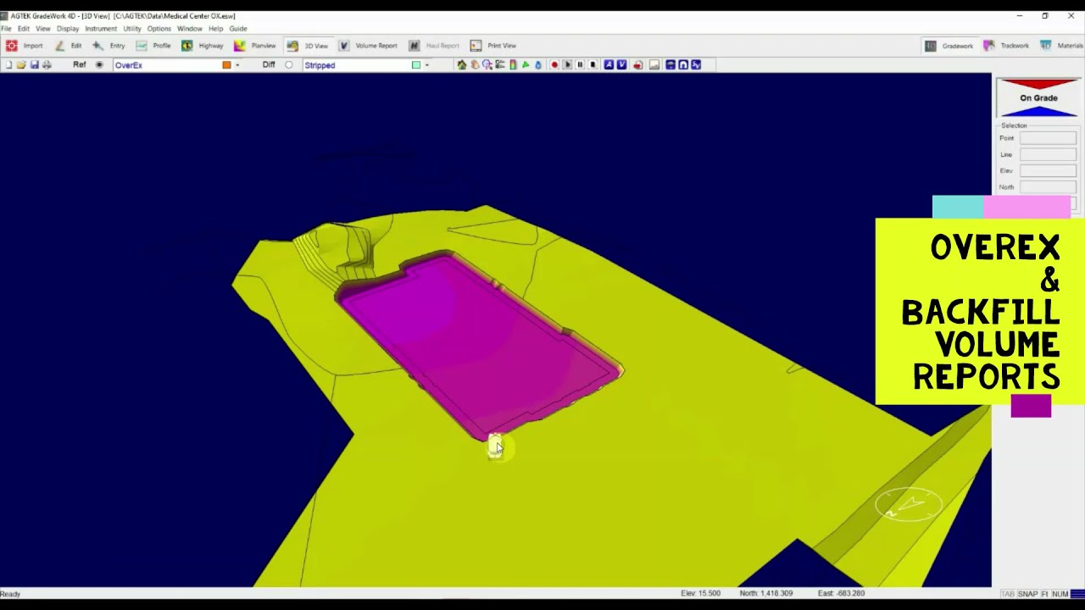
Task: Expand the Stripped surface color dropdown
Action: 427,65
